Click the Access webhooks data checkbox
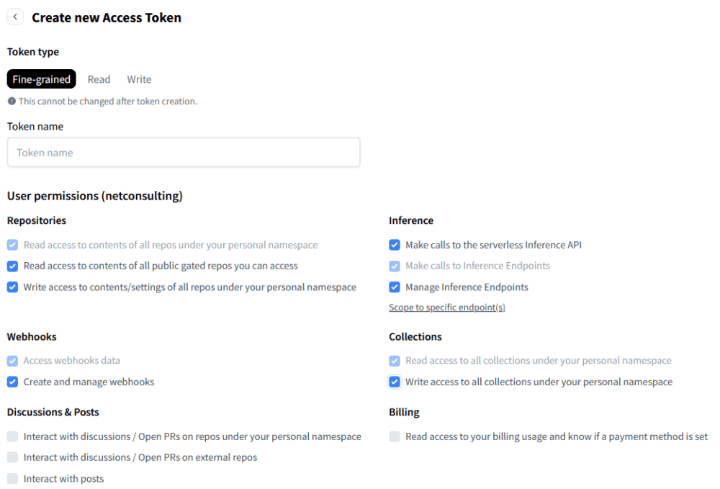This screenshot has width=720, height=489. coord(13,360)
